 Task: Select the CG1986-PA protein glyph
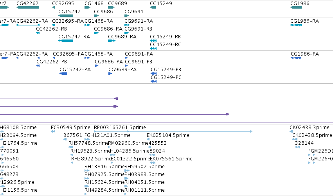point(296,58)
